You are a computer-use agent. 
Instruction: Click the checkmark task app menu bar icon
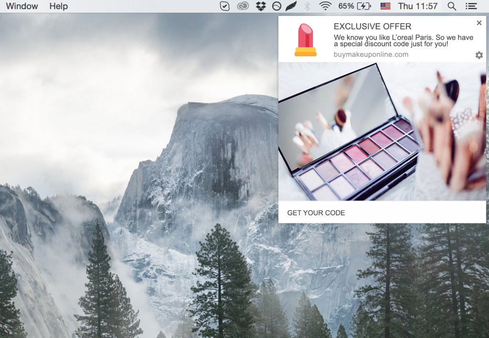click(x=224, y=6)
